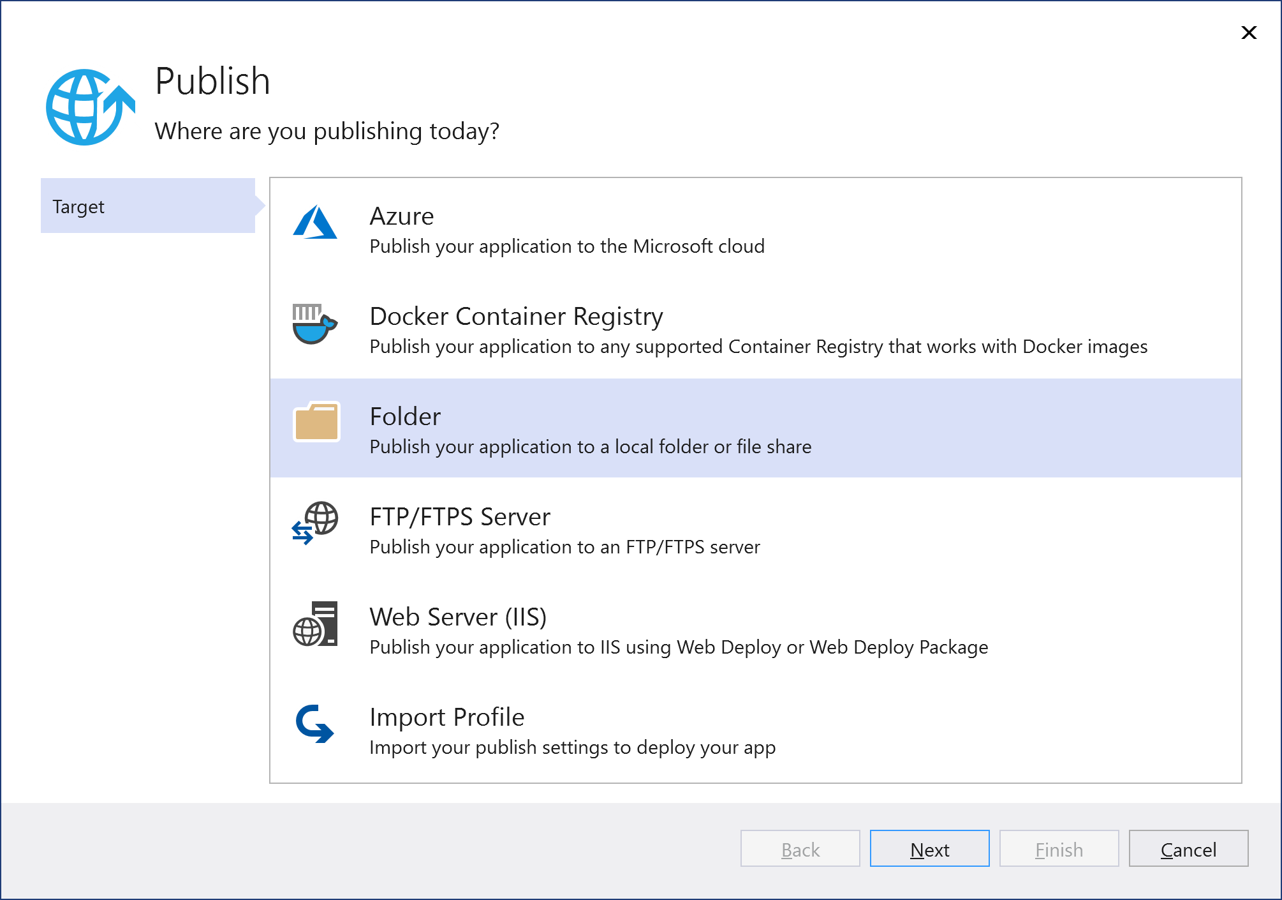This screenshot has width=1282, height=900.
Task: Click the Docker Container Registry whale icon
Action: tap(315, 324)
